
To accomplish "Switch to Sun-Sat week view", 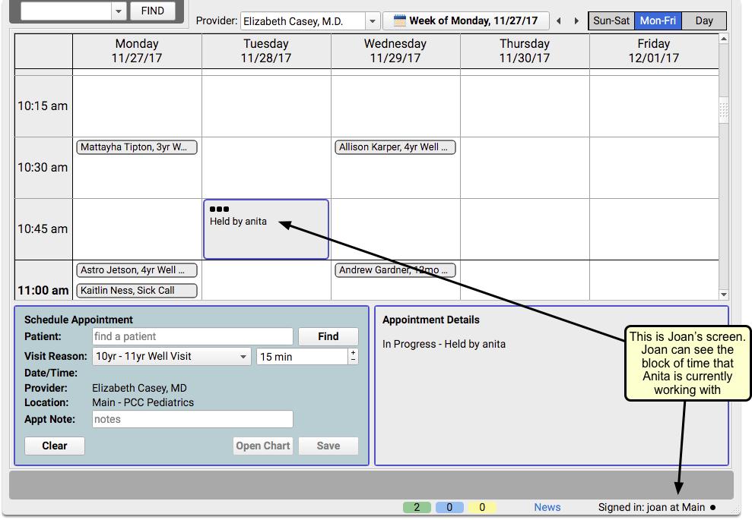I will pos(611,21).
